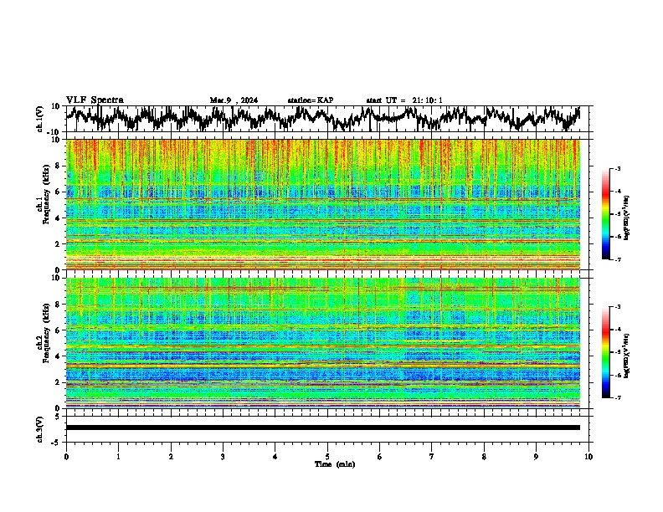Click the "0" tick on time axis
Viewport: 663px width, 512px height.
(x=66, y=457)
